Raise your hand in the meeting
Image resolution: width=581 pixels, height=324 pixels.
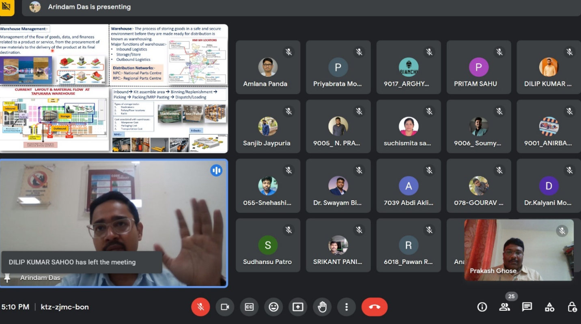[x=322, y=307]
